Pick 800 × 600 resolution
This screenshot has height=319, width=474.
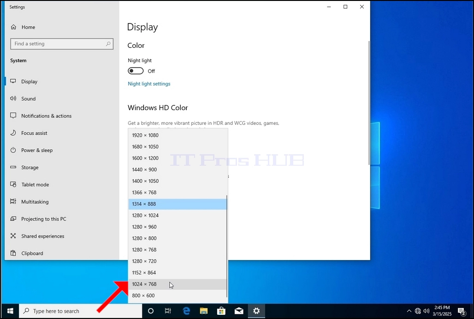(178, 296)
